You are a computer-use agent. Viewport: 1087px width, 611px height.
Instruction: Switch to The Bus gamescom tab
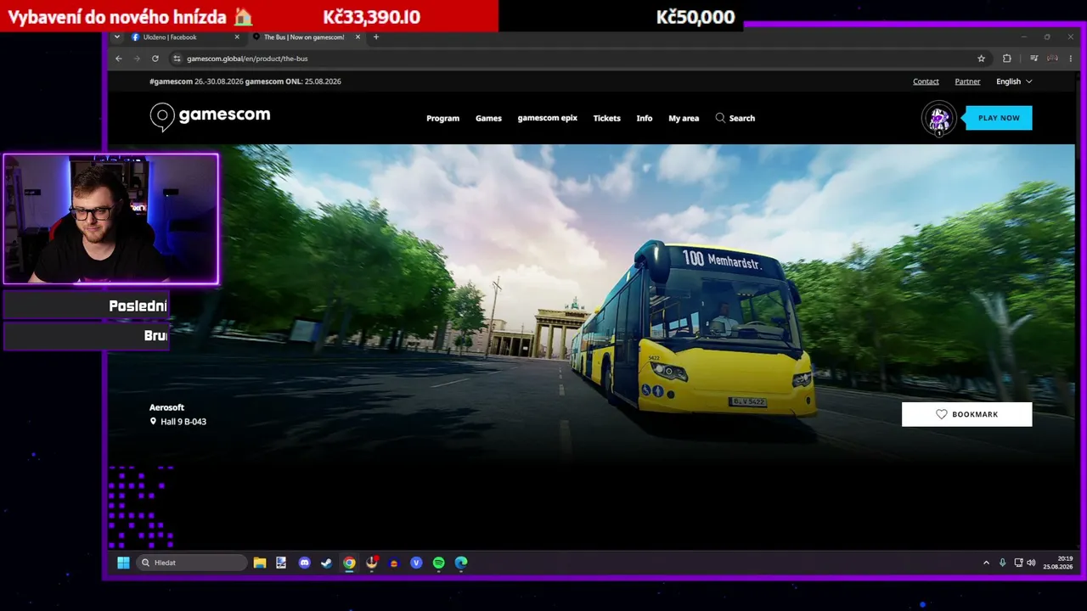(306, 37)
